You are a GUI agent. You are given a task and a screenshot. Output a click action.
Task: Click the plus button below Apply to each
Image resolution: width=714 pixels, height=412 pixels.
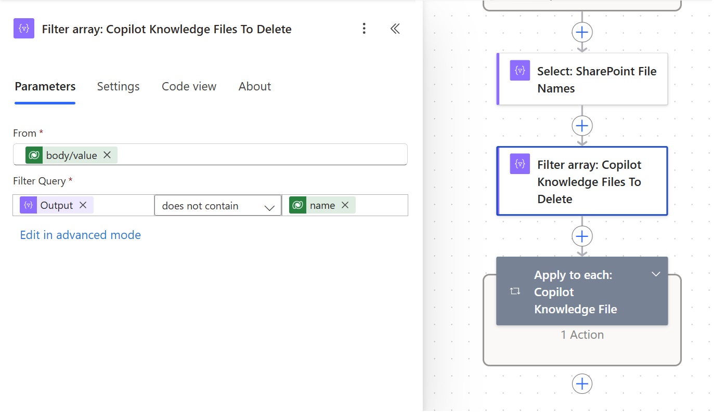[581, 383]
